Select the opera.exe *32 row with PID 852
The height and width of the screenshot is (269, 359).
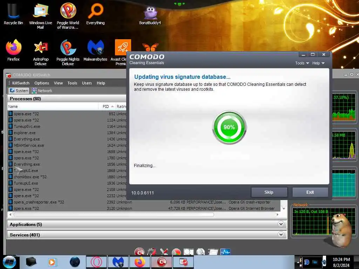click(67, 114)
